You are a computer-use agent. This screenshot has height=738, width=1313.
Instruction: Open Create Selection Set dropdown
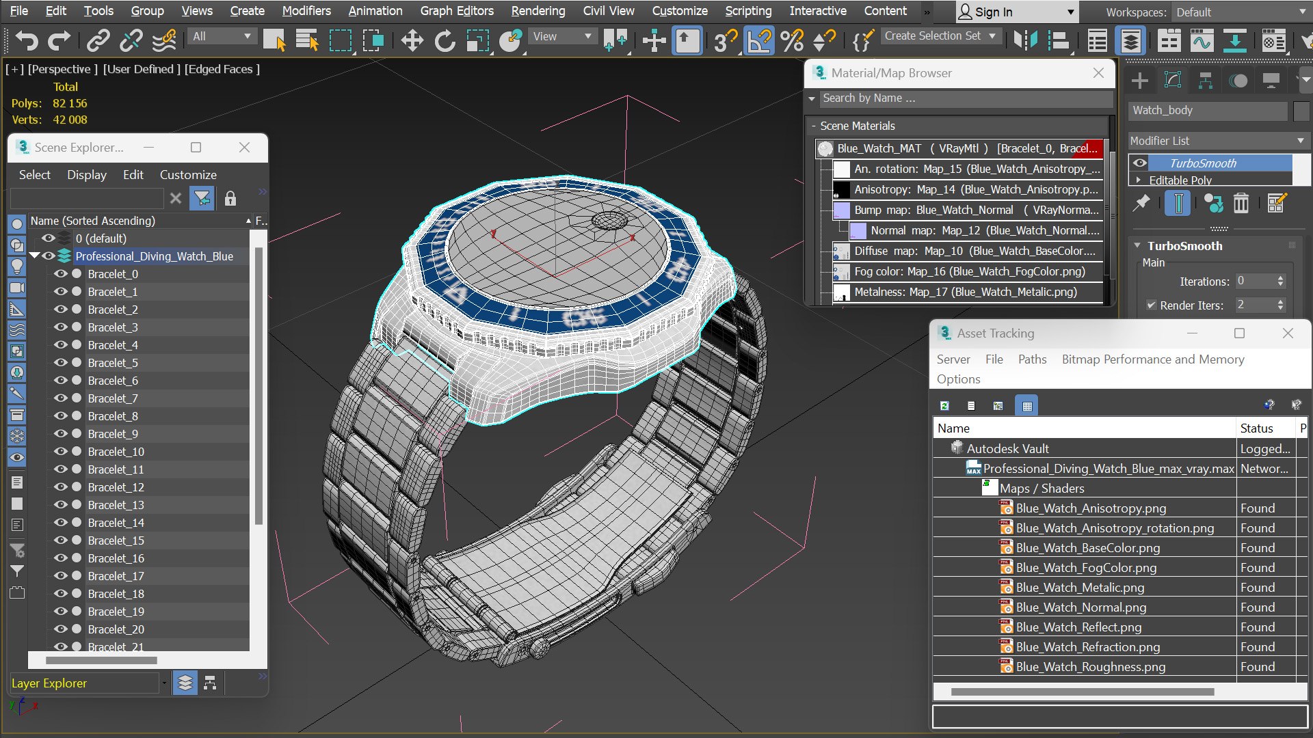941,36
